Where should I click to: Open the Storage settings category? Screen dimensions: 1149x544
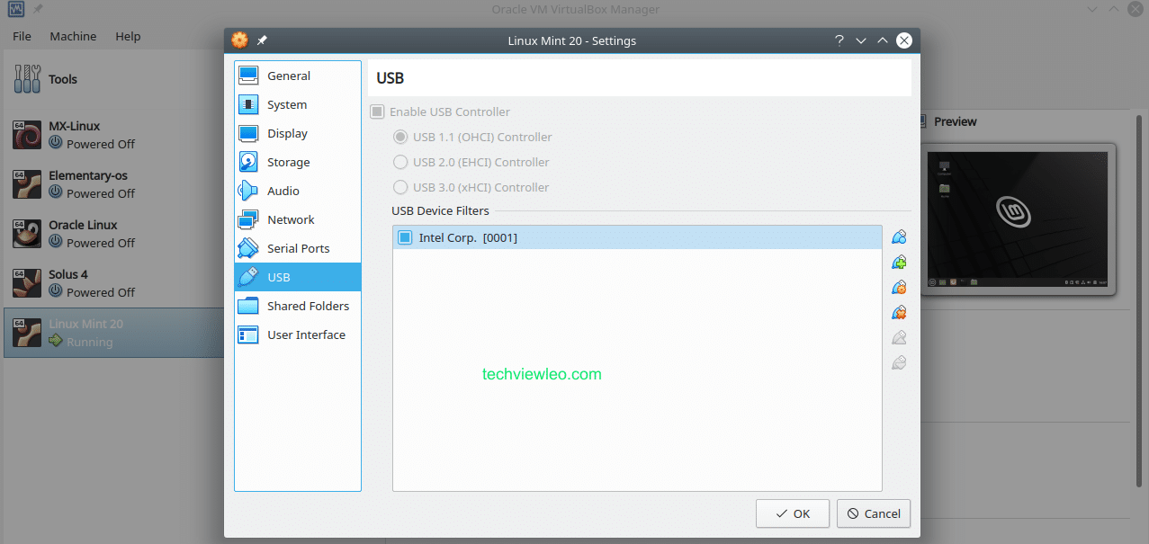click(x=285, y=162)
